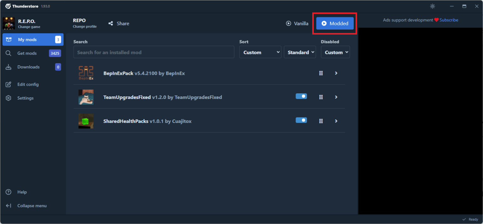Viewport: 483px width, 224px height.
Task: Click Collapse menu arrow icon
Action: 8,206
